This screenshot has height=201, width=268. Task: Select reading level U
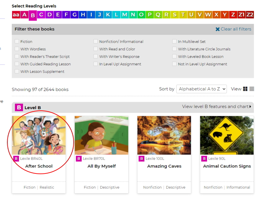click(x=191, y=14)
